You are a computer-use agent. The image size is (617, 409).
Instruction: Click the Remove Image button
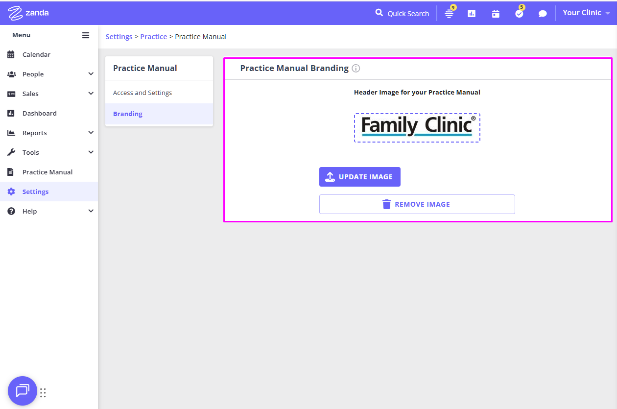[417, 204]
